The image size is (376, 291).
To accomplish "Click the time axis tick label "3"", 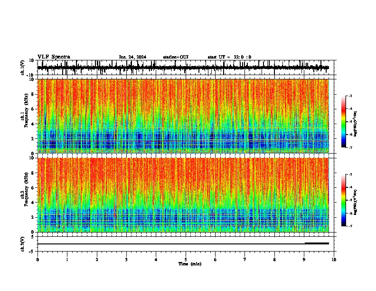I will (126, 260).
